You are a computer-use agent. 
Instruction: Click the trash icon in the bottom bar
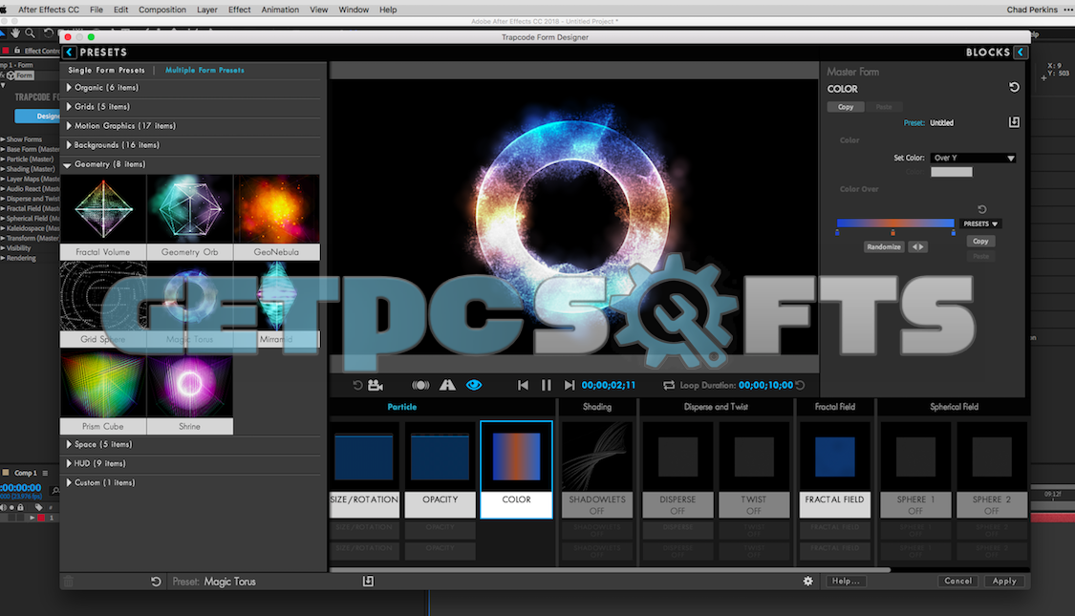coord(69,581)
